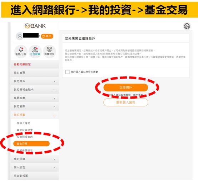Open 機器人理財 submenu item
Screen dimensions: 198x181
pos(24,123)
